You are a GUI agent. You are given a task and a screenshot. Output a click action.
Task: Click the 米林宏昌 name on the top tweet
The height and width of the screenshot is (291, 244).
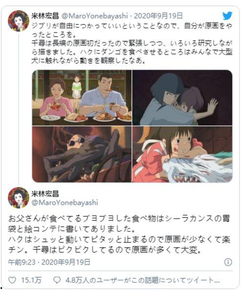click(x=45, y=16)
